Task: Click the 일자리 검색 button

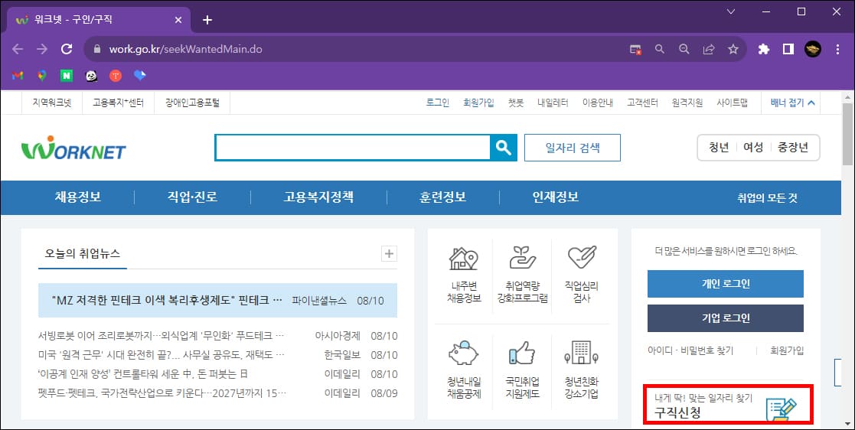Action: coord(573,148)
